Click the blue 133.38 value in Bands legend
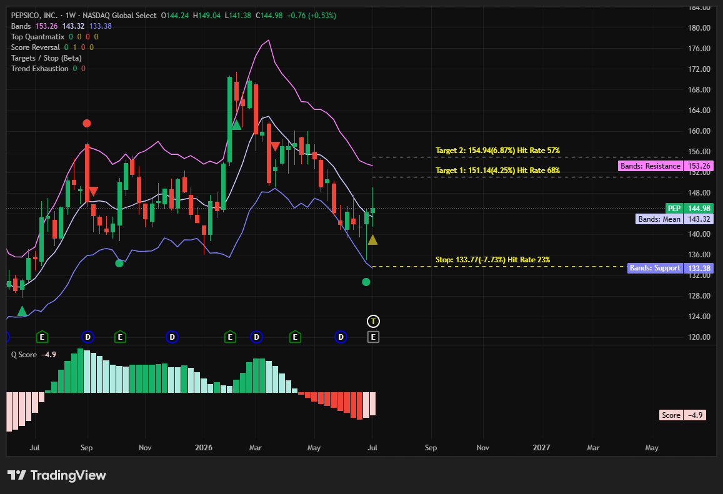The image size is (723, 494). point(101,26)
